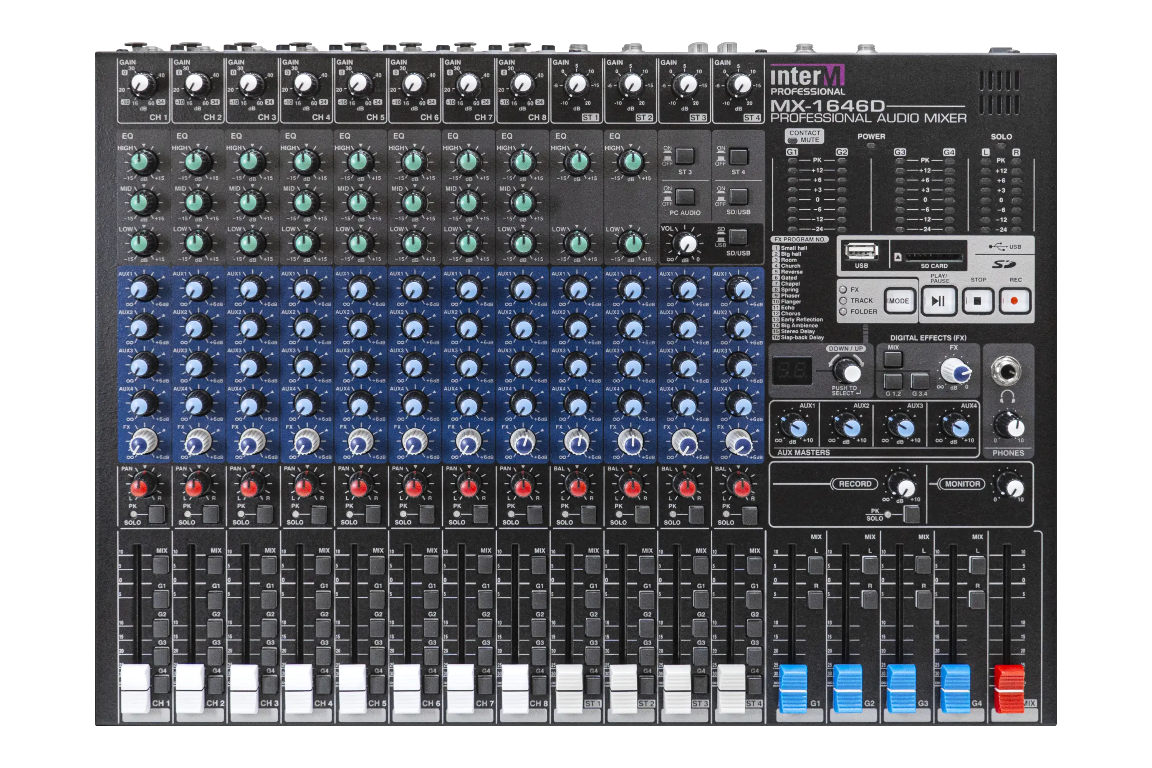The image size is (1152, 768).
Task: Click the red MIX master fader
Action: 1009,688
